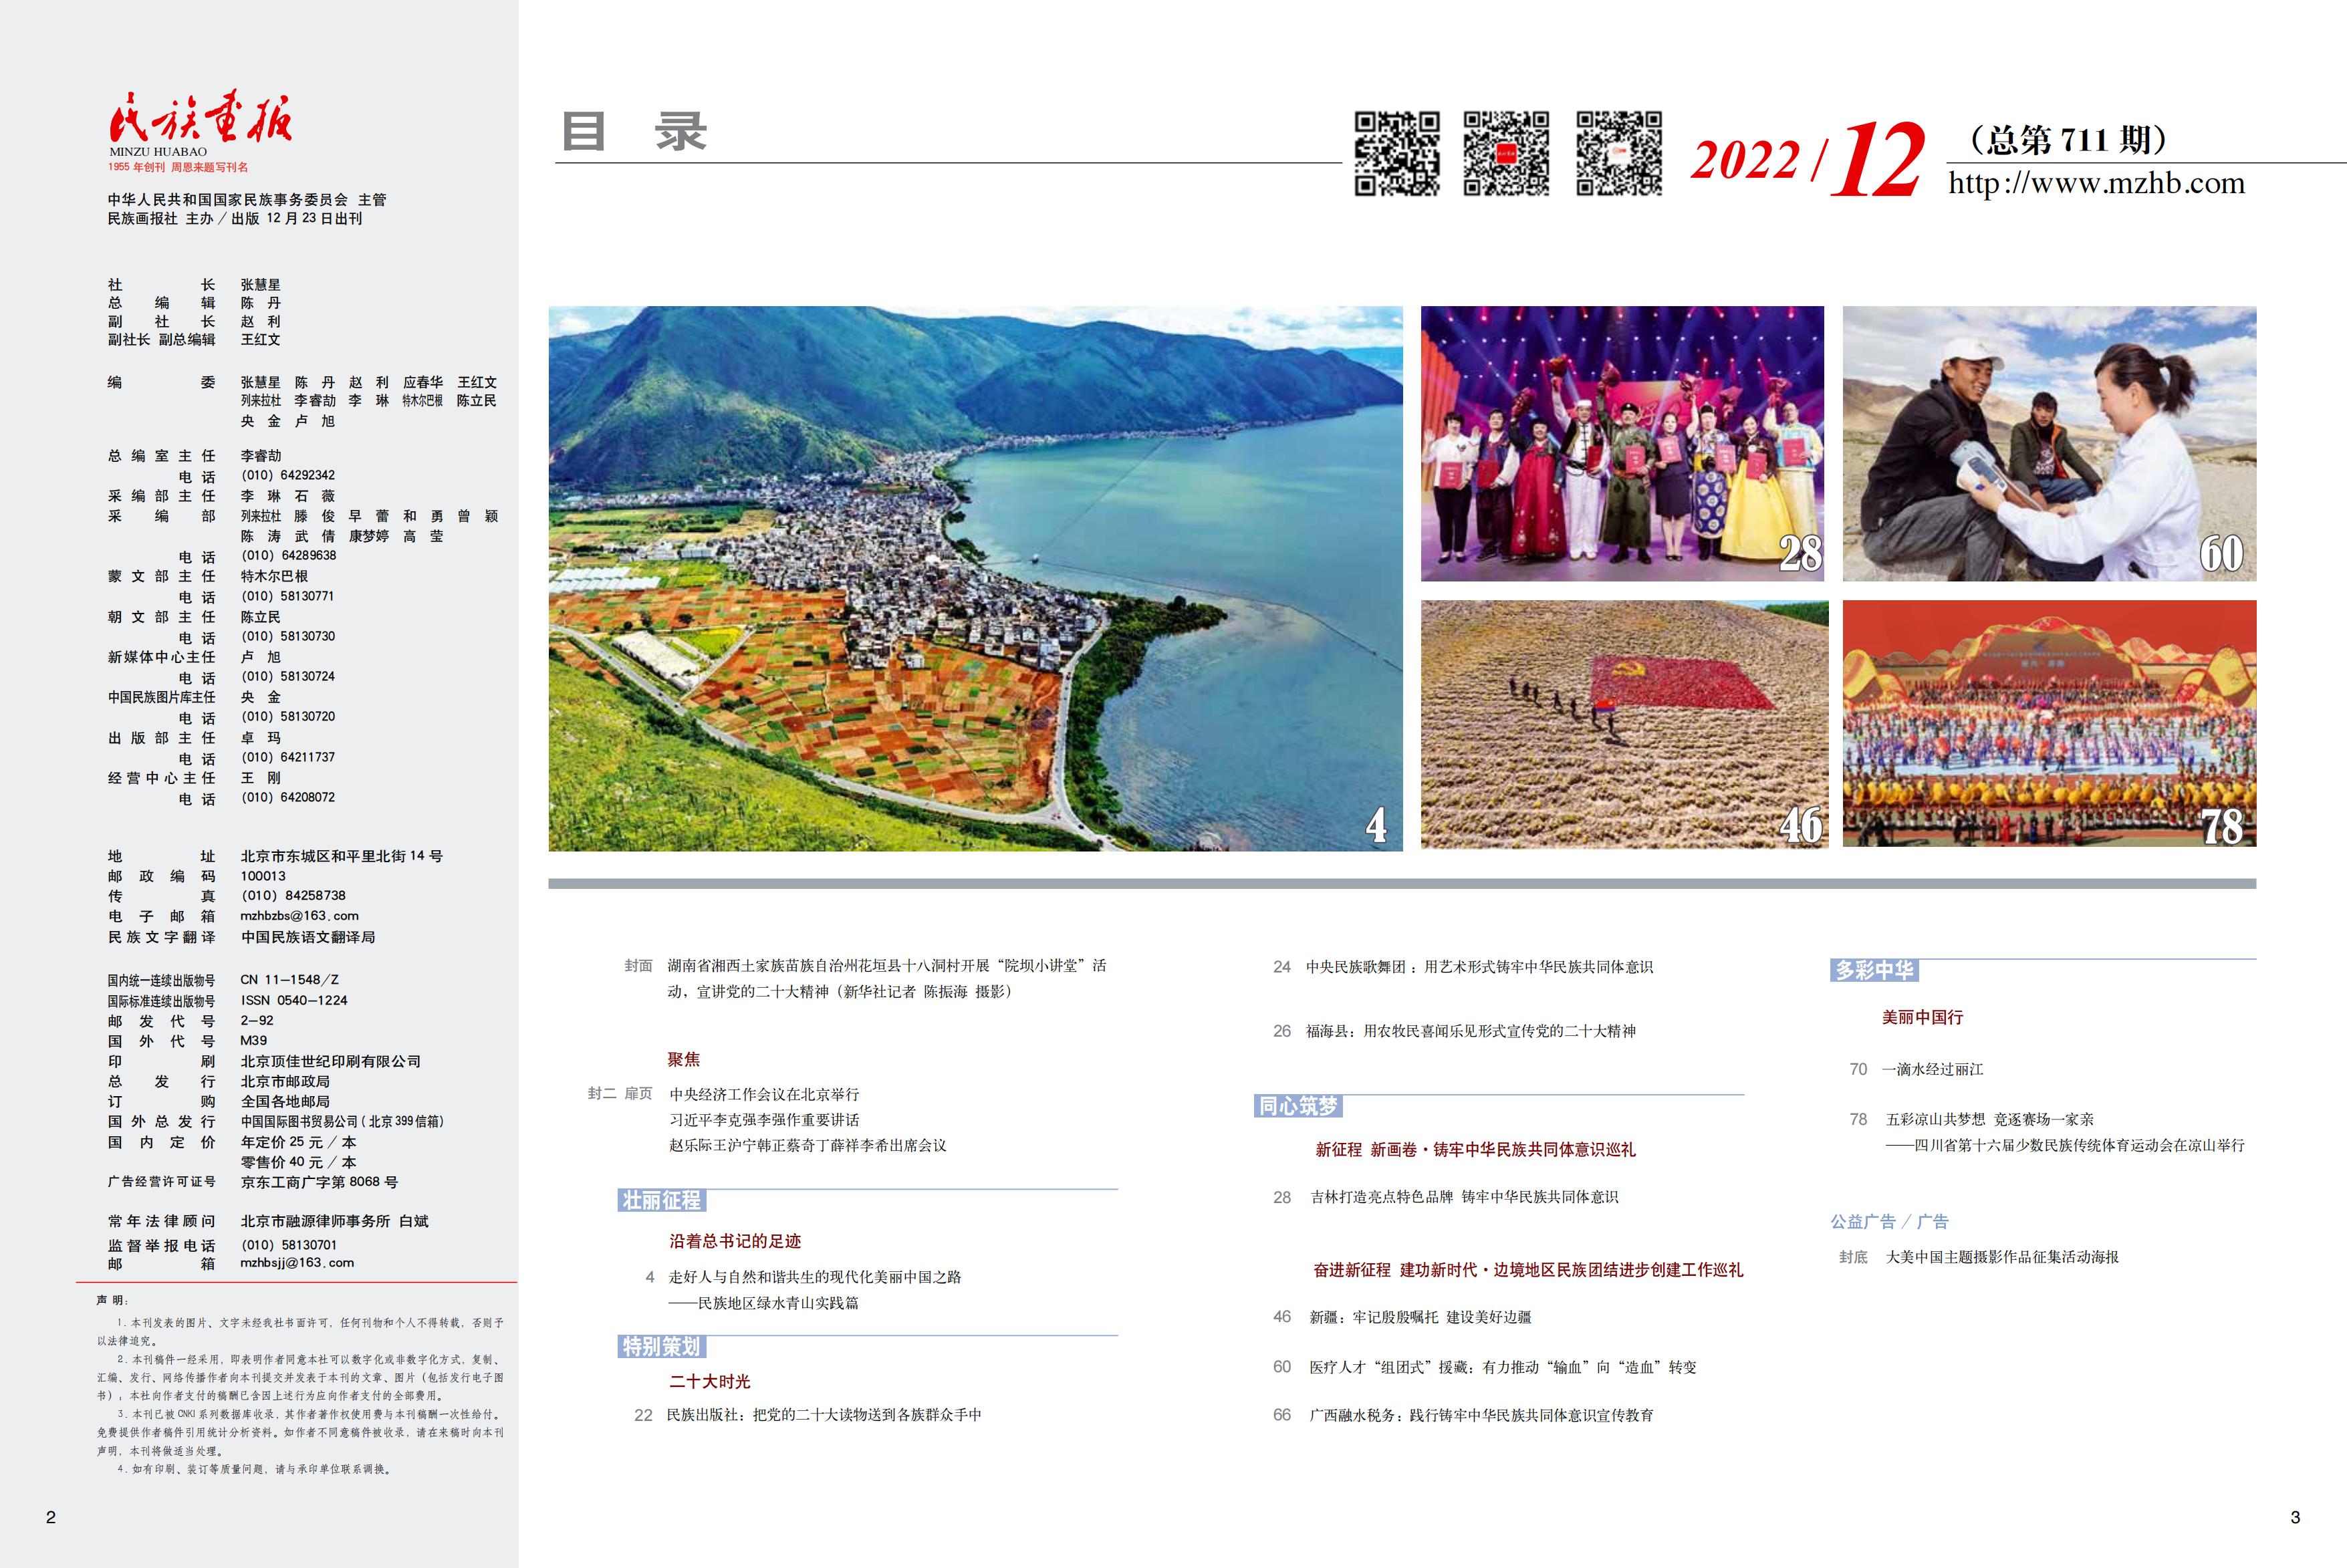Viewport: 2347px width, 1568px height.
Task: Click the 总第711期 issue number text
Action: (2067, 139)
